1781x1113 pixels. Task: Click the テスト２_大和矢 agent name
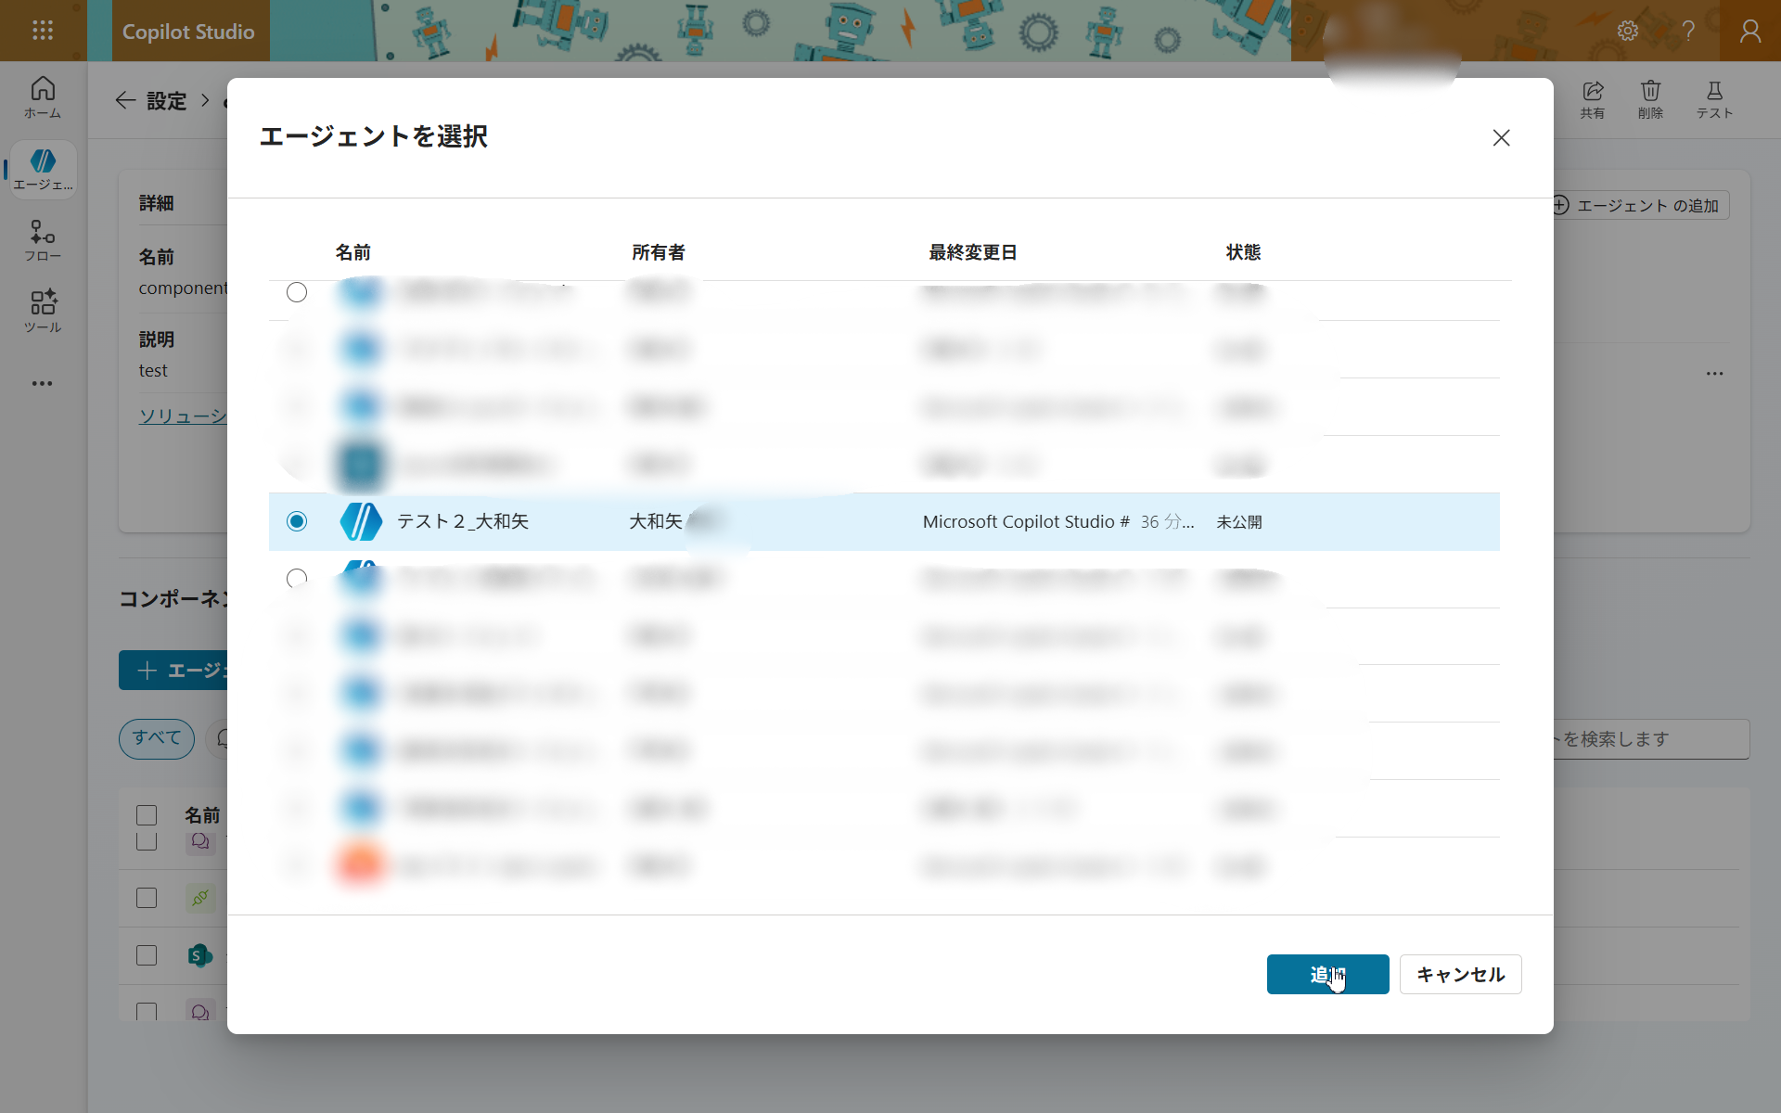pos(463,521)
